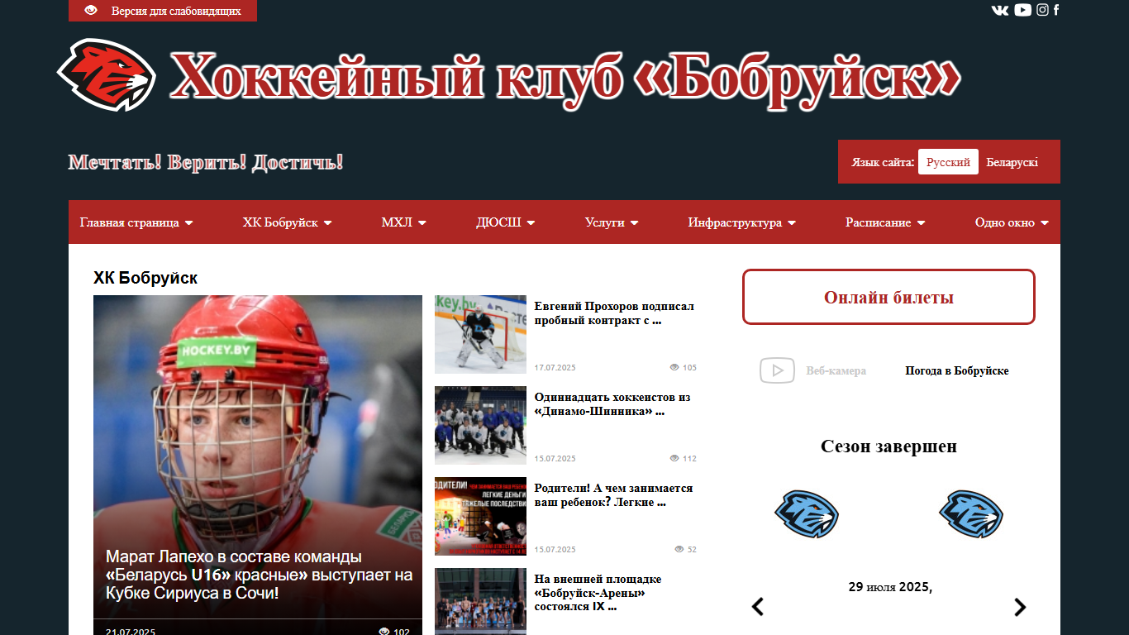Switch site language to Беларускі
The width and height of the screenshot is (1129, 635).
1012,162
